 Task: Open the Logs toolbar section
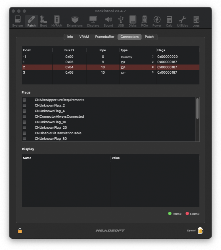point(196,21)
